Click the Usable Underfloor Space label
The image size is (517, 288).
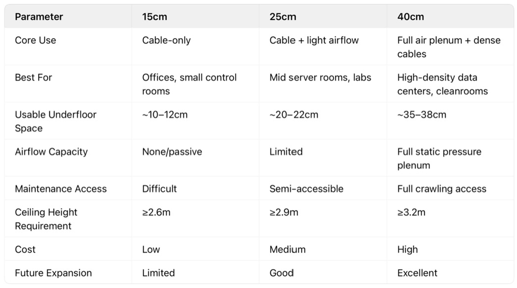click(x=55, y=121)
